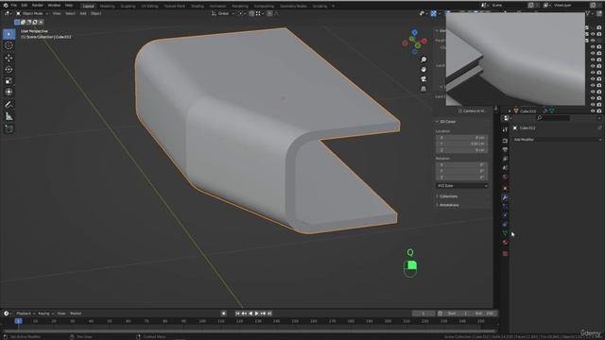Hide Cube.010 with its eye icon
Image resolution: width=605 pixels, height=340 pixels.
click(x=593, y=110)
